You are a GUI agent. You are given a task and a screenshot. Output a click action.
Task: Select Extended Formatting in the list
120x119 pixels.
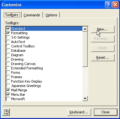pos(27,68)
